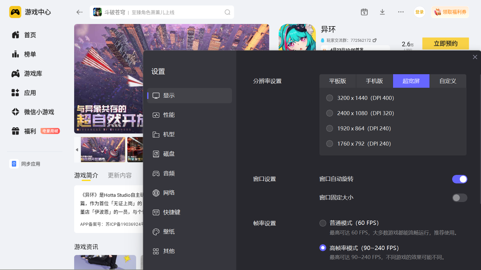This screenshot has width=481, height=270.
Task: Select the 磁盘 disk settings category
Action: 190,154
